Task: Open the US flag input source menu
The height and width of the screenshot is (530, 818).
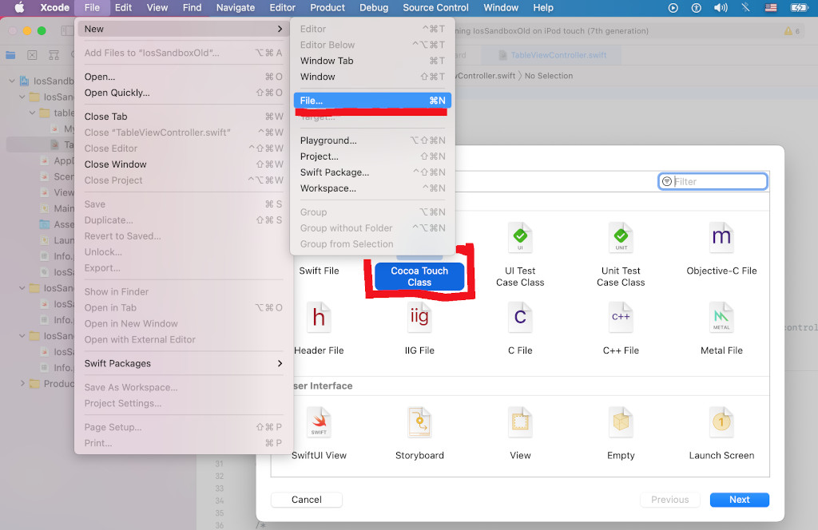Action: coord(771,7)
